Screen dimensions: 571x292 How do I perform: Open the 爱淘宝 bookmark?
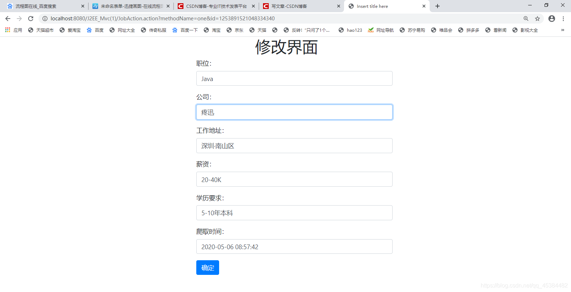pyautogui.click(x=70, y=30)
